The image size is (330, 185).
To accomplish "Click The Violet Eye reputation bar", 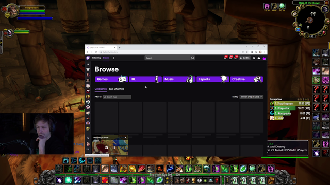I will [x=165, y=175].
